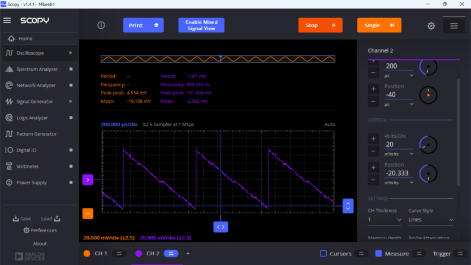Open Volts/Div mVolts unit dropdown
The height and width of the screenshot is (265, 471).
[x=399, y=154]
